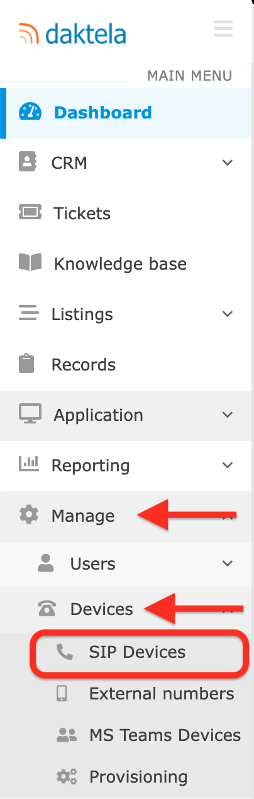
Task: Expand the Reporting section chevron
Action: point(228,465)
